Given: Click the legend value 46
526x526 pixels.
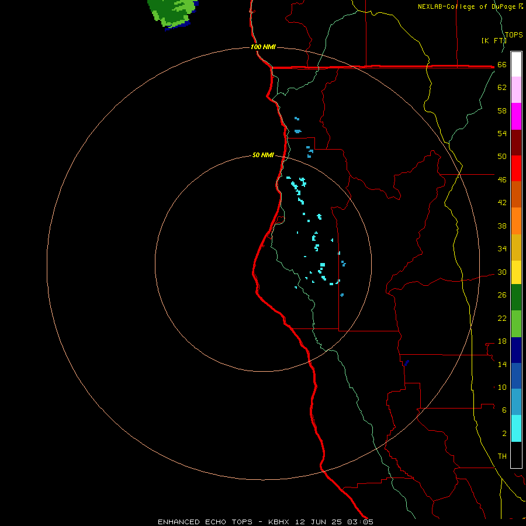Looking at the screenshot, I should click(x=502, y=180).
